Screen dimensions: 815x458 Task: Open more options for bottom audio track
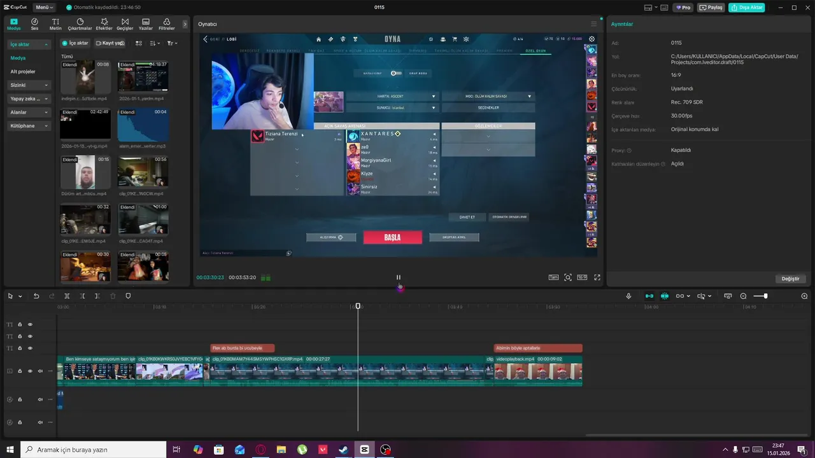[x=50, y=422]
